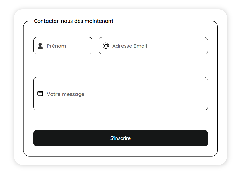Select the chat bubble icon near Votre message
Viewport: 241px width, 175px height.
pyautogui.click(x=40, y=93)
